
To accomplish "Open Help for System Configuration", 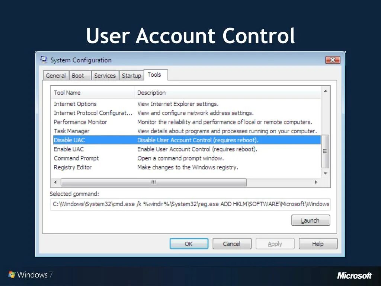I will (x=318, y=244).
